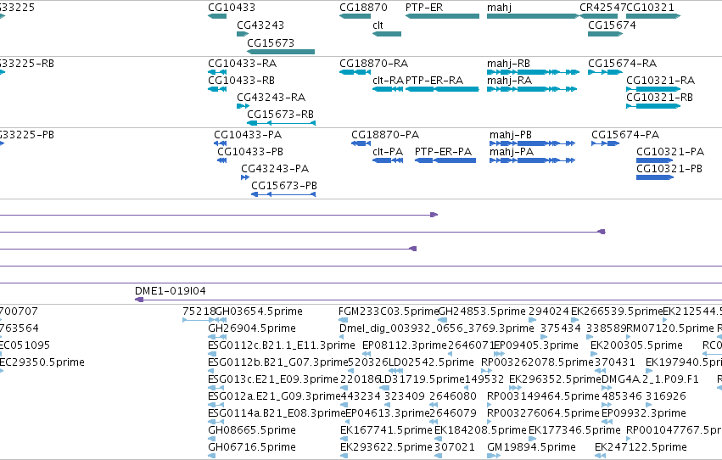Image resolution: width=722 pixels, height=460 pixels.
Task: Select the EK167741.5prime EST
Action: pos(344,439)
